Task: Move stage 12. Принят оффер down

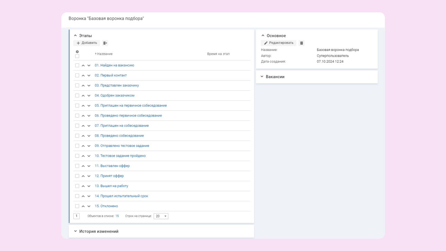Action: (x=89, y=176)
